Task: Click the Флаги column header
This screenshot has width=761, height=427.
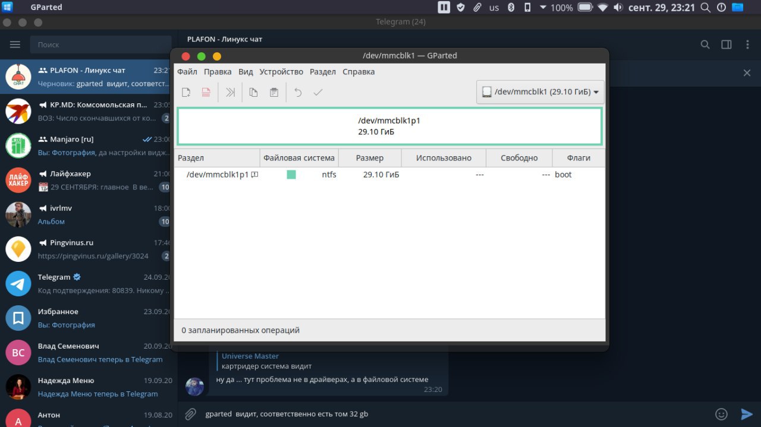Action: (x=578, y=158)
